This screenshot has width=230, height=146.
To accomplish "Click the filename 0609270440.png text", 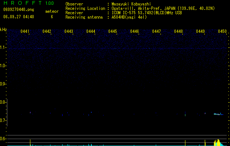I will click(19, 9).
